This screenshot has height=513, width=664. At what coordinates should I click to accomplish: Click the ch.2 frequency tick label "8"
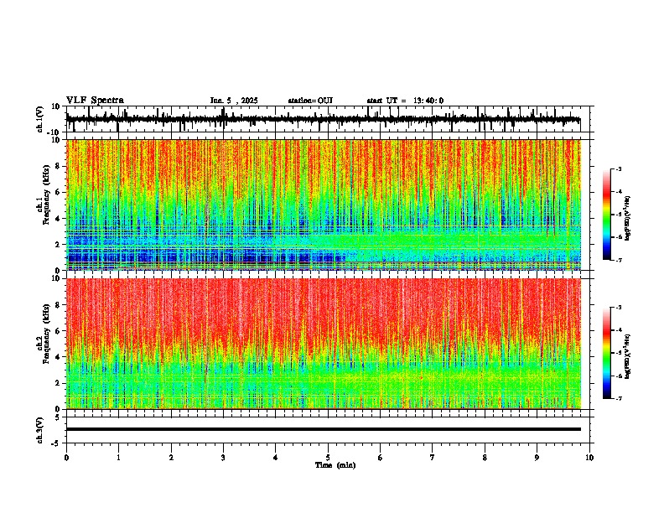pyautogui.click(x=60, y=305)
